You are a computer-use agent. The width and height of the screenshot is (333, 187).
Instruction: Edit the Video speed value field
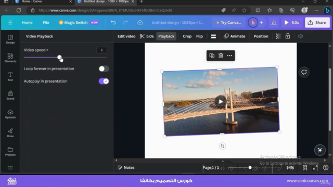pyautogui.click(x=101, y=50)
